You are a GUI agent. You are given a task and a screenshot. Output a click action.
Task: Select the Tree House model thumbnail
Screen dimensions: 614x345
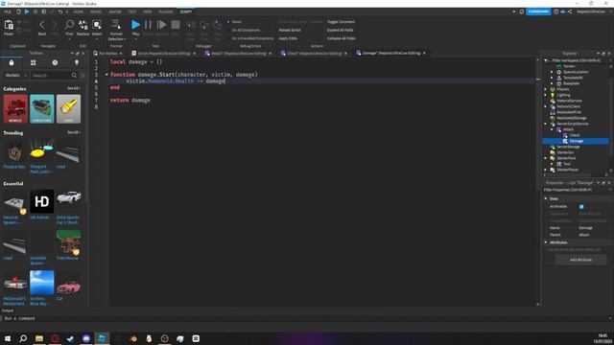pos(68,242)
